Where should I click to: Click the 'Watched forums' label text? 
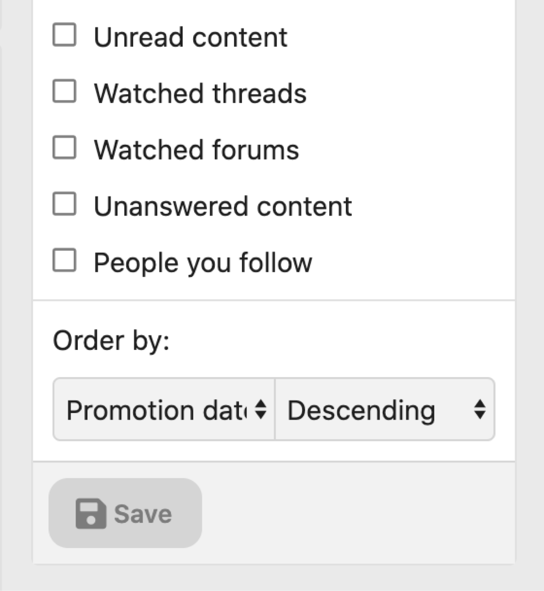tap(196, 150)
